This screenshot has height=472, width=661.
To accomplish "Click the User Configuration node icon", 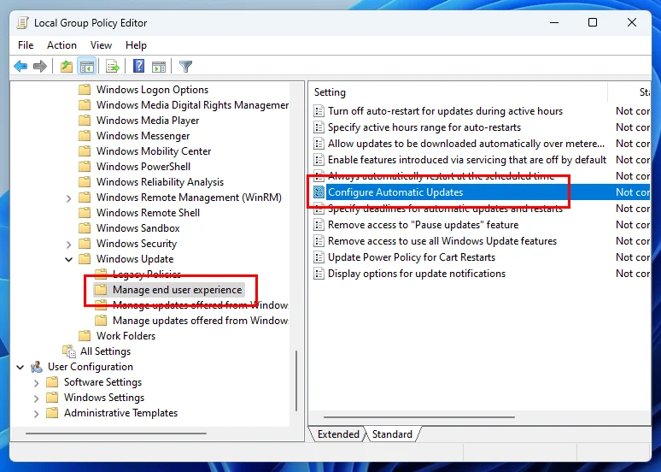I will point(37,367).
